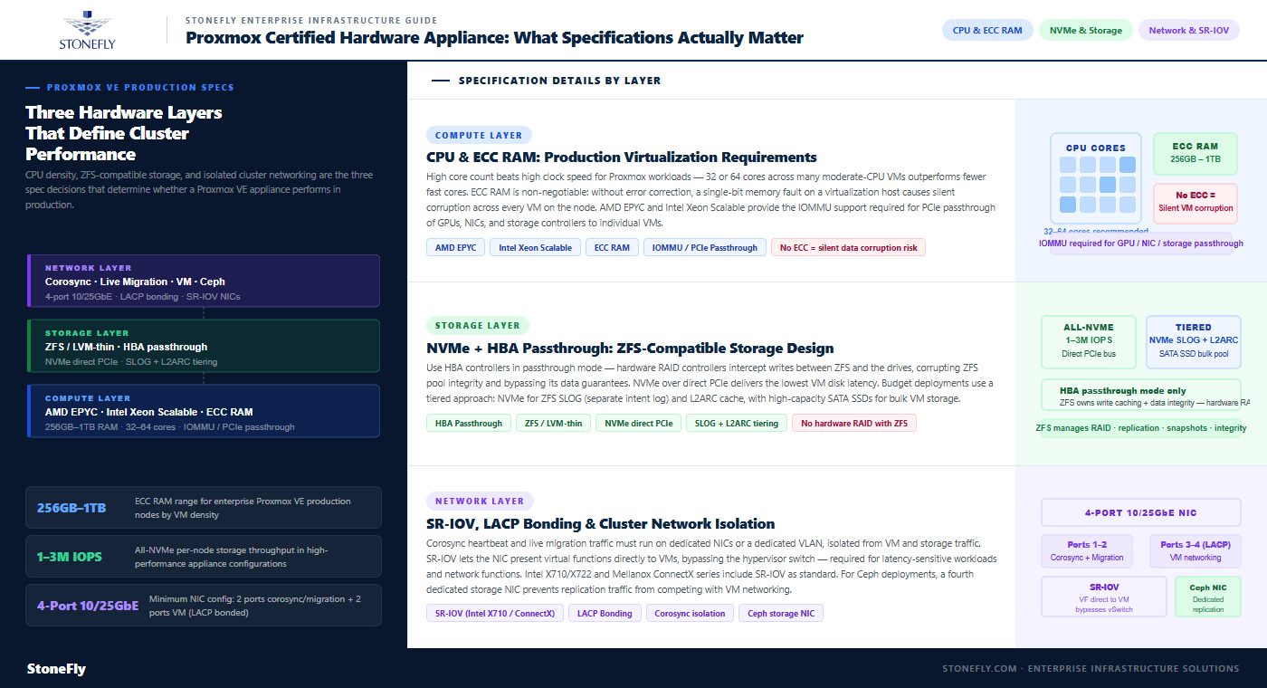Click the Intel Xeon Scalable tag
Image resolution: width=1267 pixels, height=688 pixels.
[534, 247]
